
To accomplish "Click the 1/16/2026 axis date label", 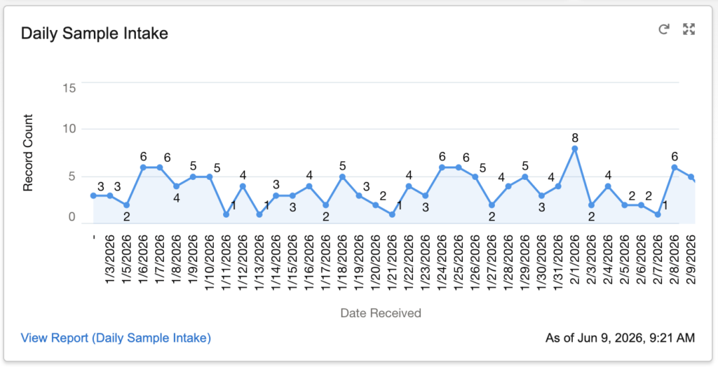I will point(309,263).
